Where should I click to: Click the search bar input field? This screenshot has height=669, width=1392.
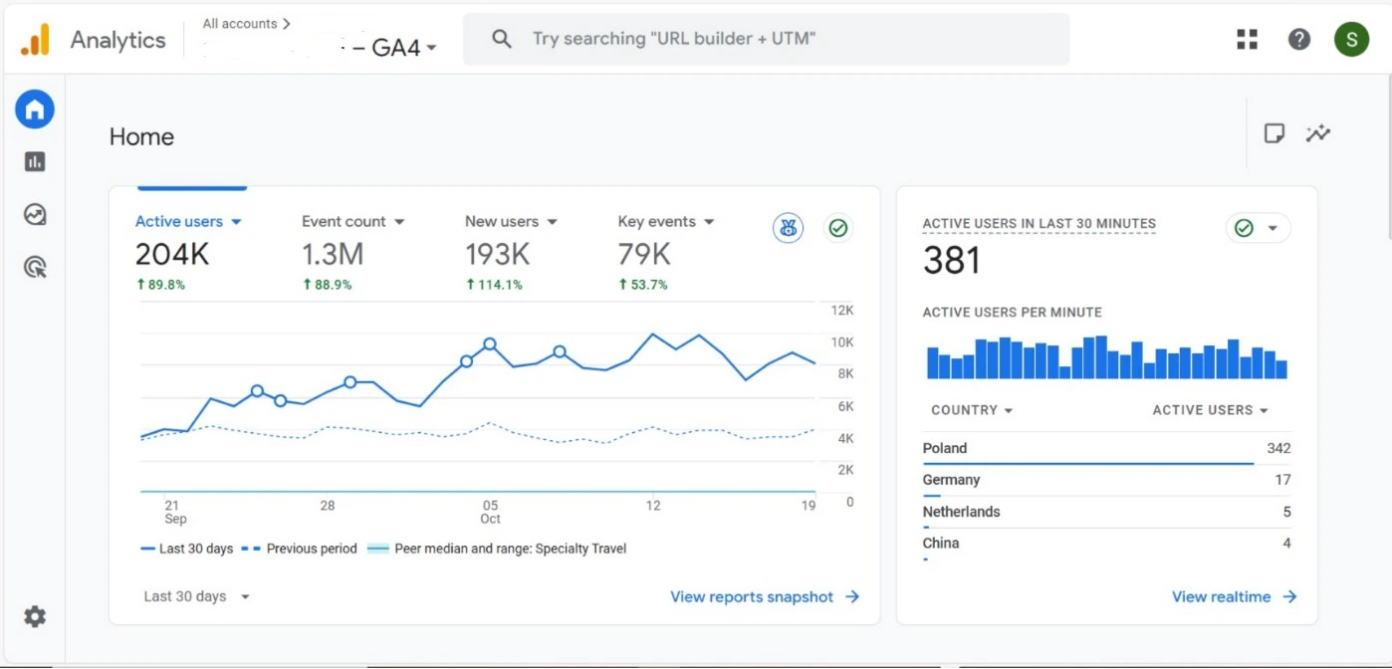coord(767,39)
